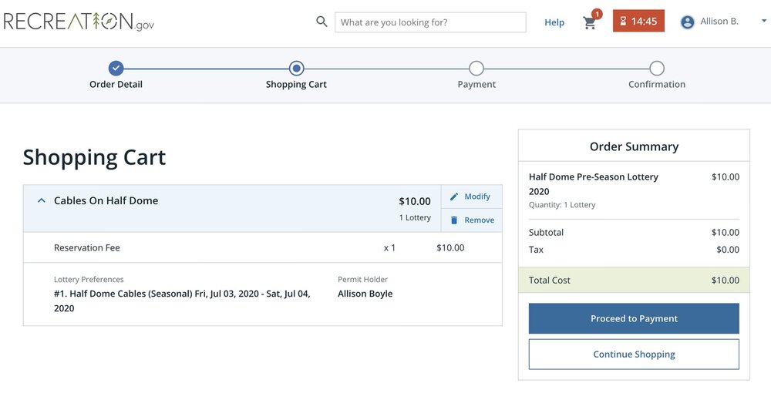Click the magnifying glass search icon
Viewport: 771px width, 400px height.
[x=322, y=22]
